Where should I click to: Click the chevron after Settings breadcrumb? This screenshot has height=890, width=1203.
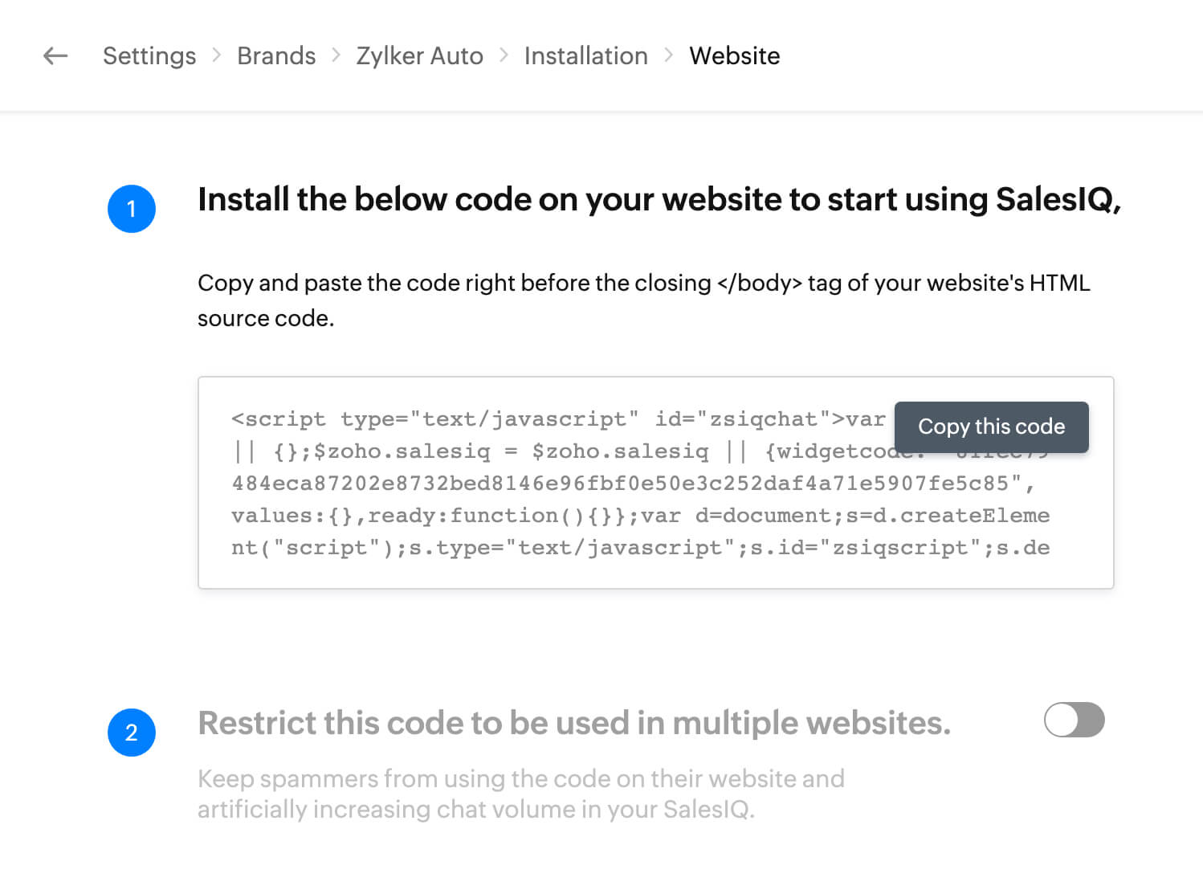coord(217,55)
